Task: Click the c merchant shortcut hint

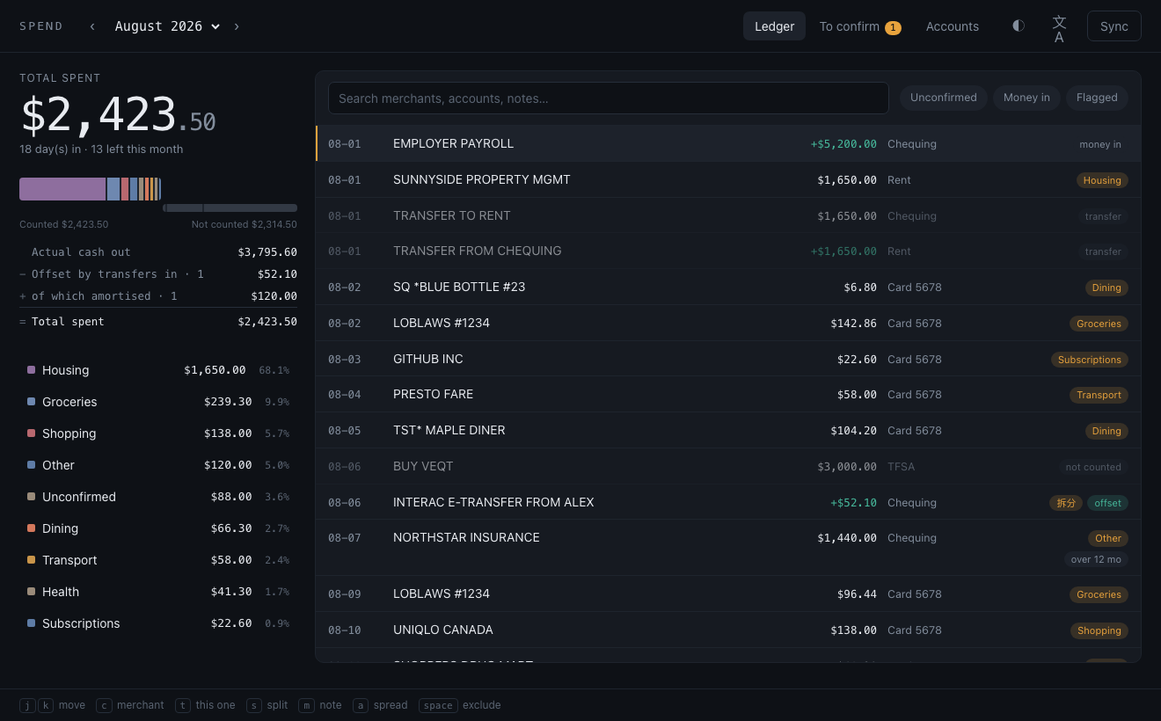Action: (x=130, y=705)
